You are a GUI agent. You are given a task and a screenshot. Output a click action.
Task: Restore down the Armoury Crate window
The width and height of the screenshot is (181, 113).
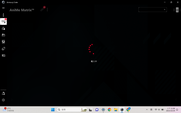point(171,2)
